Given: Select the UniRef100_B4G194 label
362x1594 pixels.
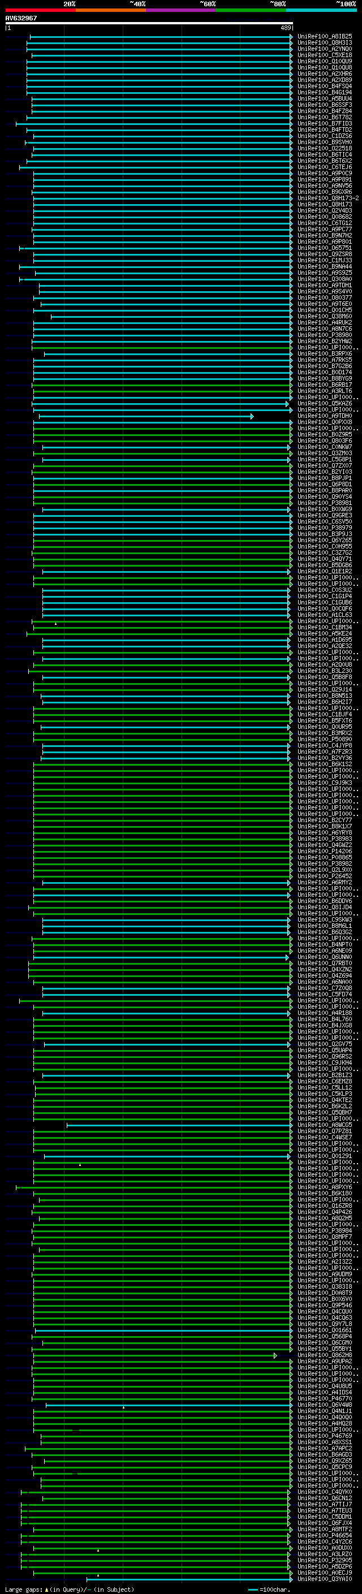Looking at the screenshot, I should [x=324, y=92].
